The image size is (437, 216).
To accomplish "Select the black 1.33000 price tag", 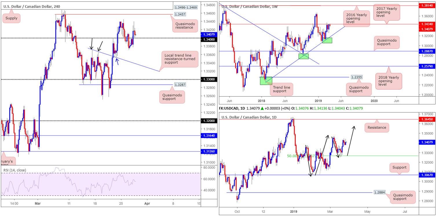I will [209, 79].
